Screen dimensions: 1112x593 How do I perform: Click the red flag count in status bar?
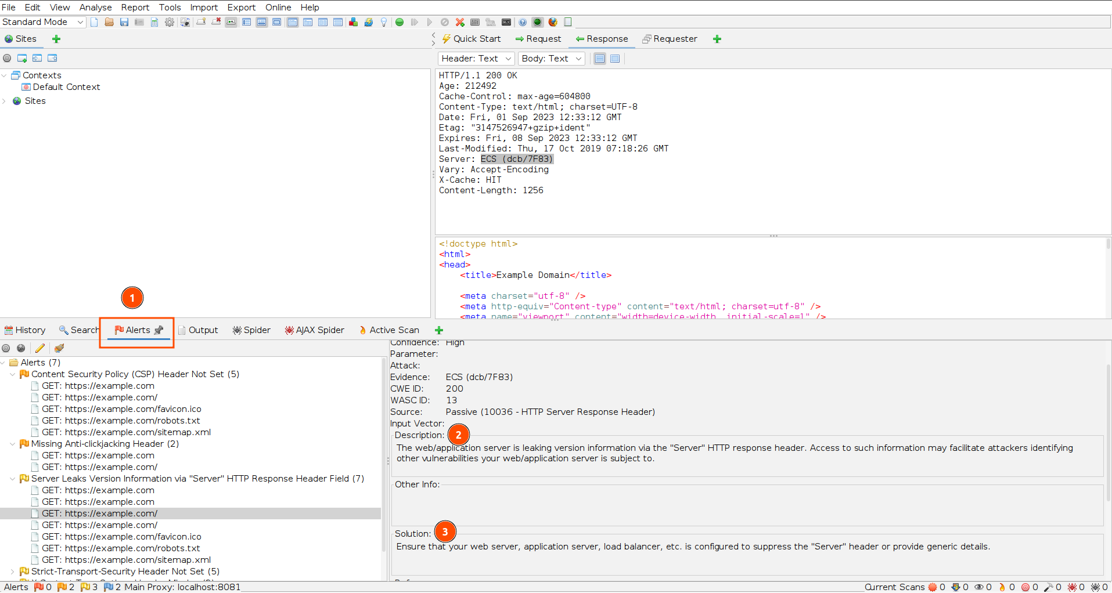tap(43, 587)
